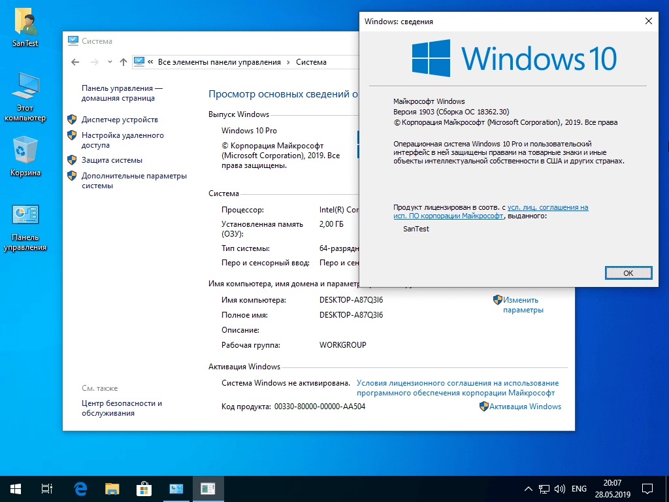
Task: Open the notification center icon
Action: click(647, 489)
